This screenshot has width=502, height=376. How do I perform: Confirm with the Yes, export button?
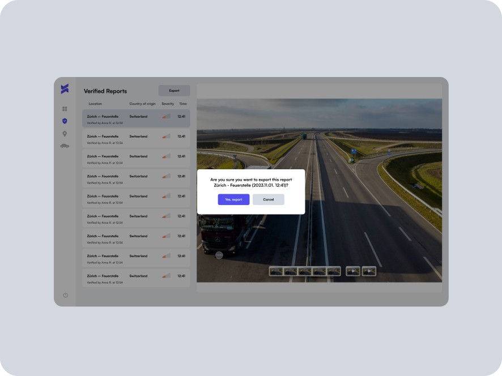[234, 199]
